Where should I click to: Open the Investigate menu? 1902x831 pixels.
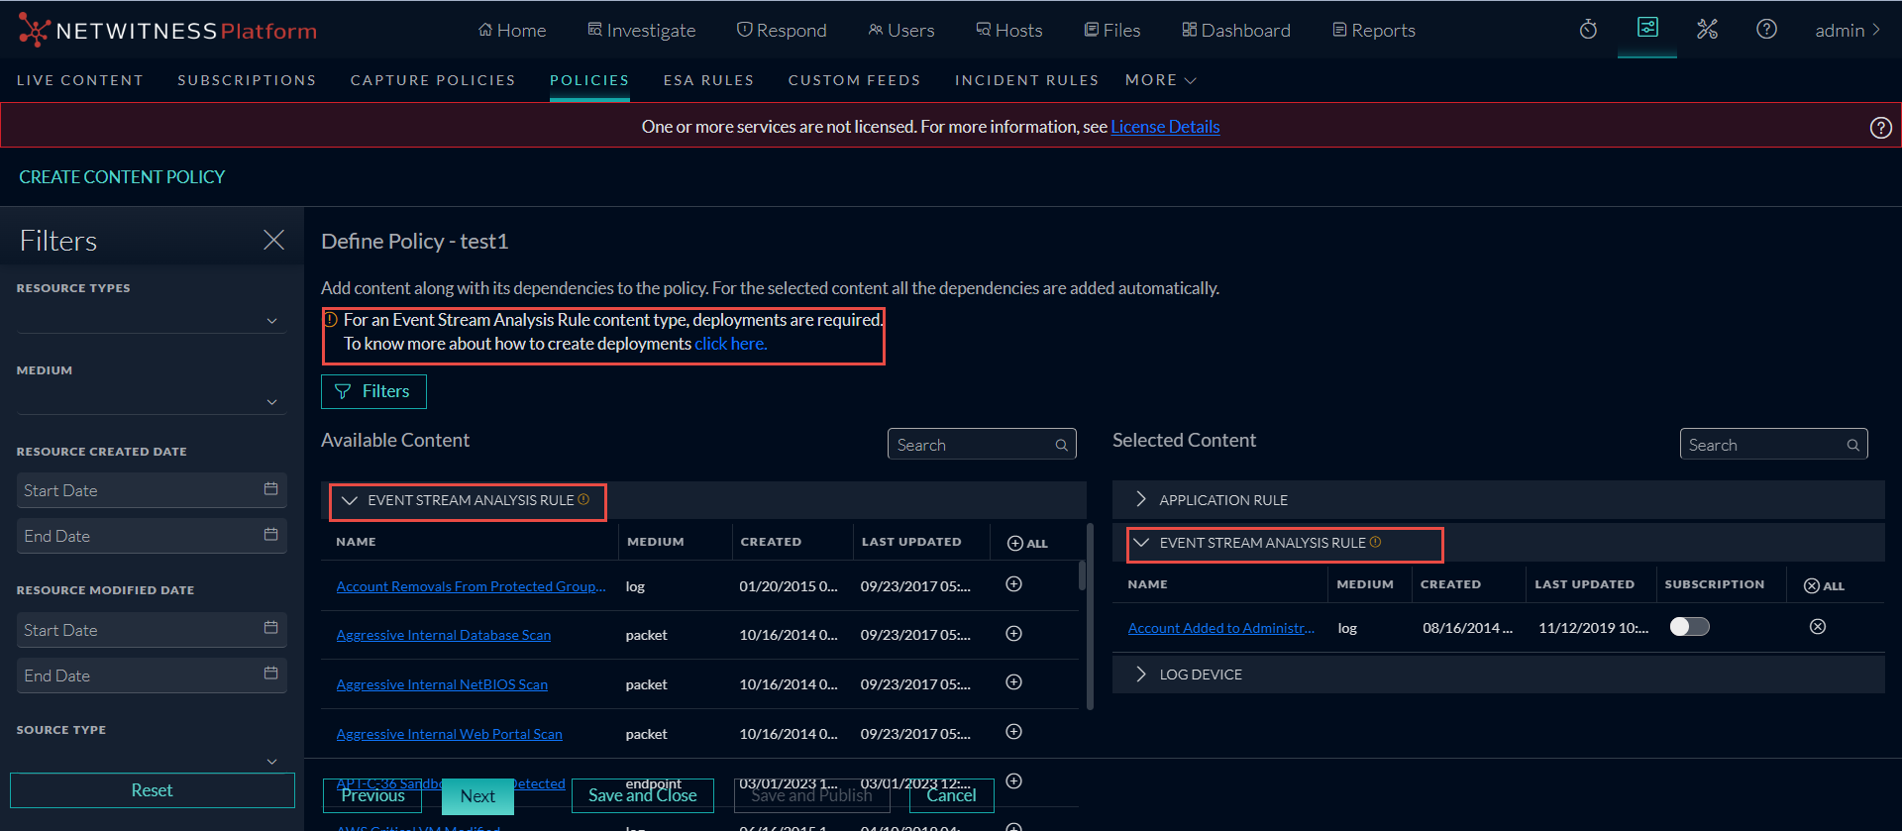(641, 31)
